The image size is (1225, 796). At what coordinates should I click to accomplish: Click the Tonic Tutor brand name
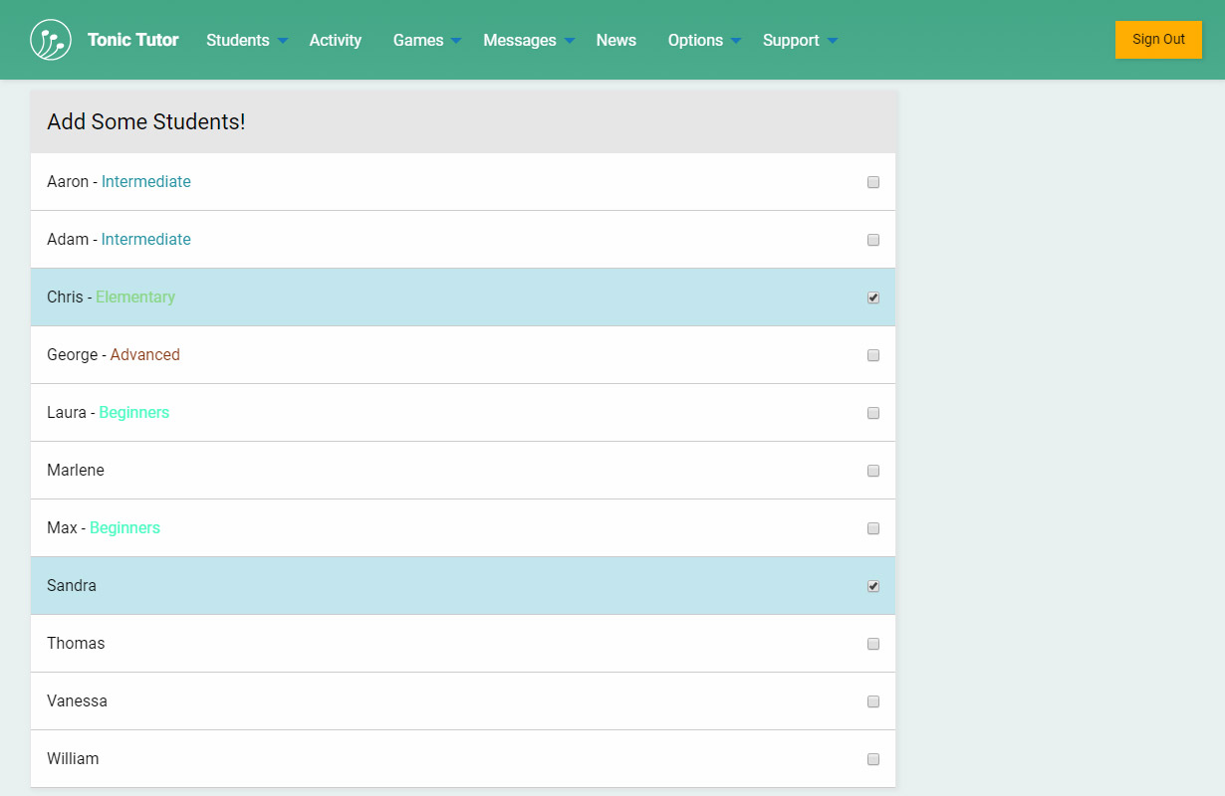pos(133,40)
